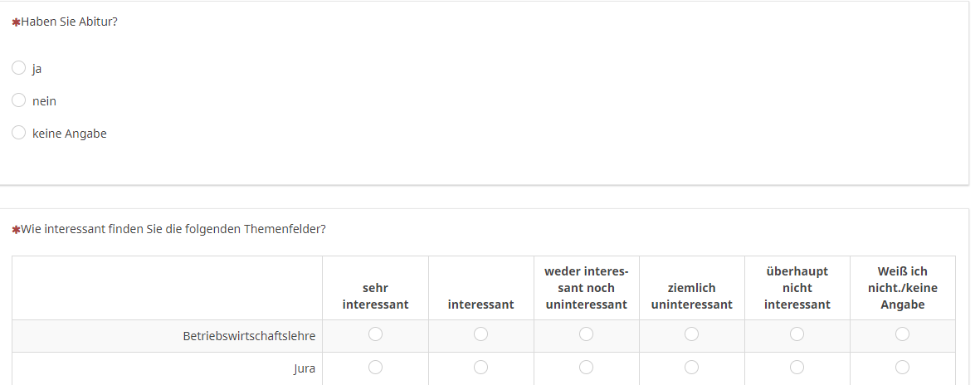Click the 'ziemlich uninteressant' column header

(691, 296)
